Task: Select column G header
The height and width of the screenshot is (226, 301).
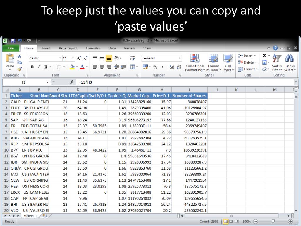Action: point(139,90)
